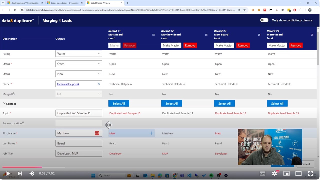Choose Duplicate Lead Sample 13 topic value
The width and height of the screenshot is (320, 180).
tap(283, 113)
